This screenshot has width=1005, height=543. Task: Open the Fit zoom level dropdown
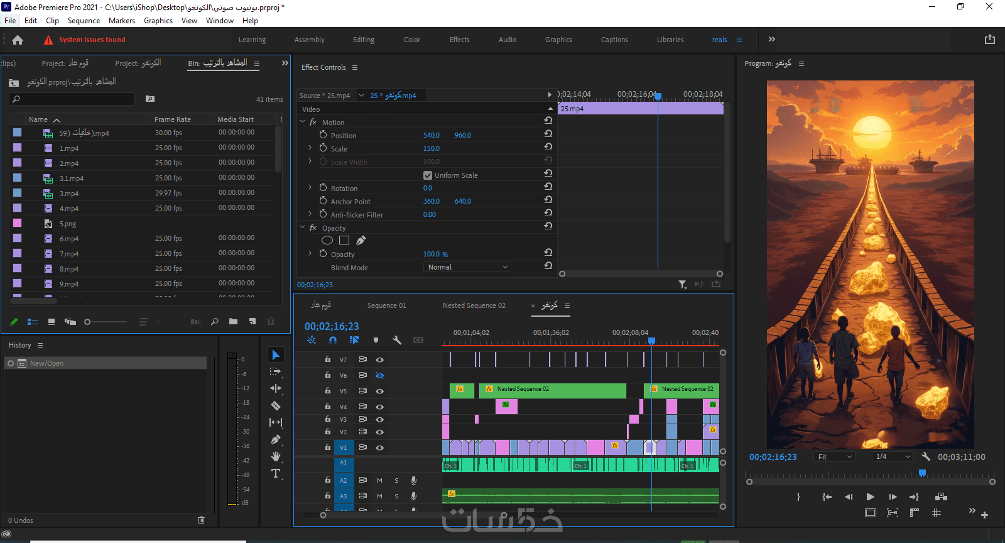[x=834, y=457]
